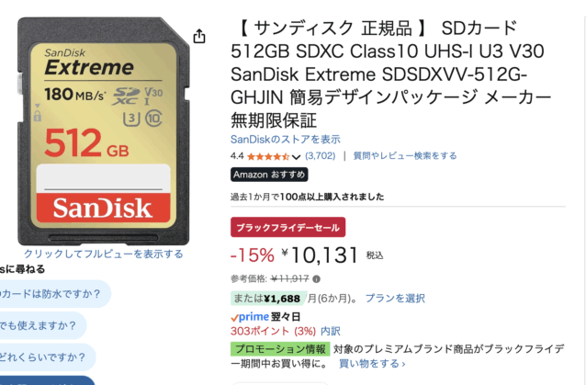Click search questions and reviews link
This screenshot has width=586, height=385.
[x=405, y=156]
